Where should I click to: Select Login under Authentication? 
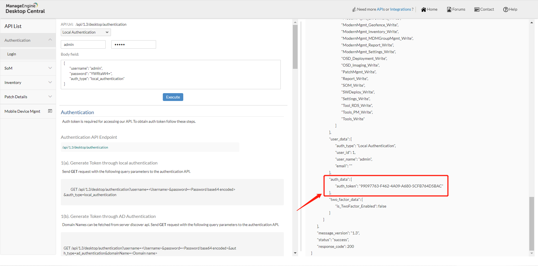[28, 54]
